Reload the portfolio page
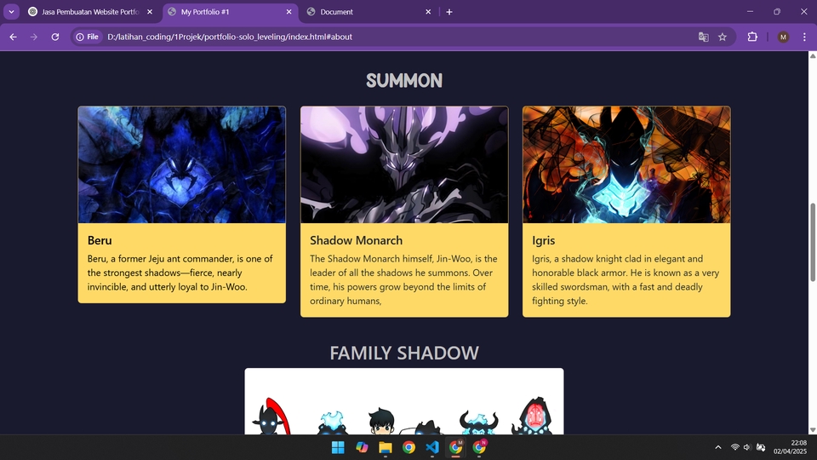Viewport: 817px width, 460px height. coord(54,37)
